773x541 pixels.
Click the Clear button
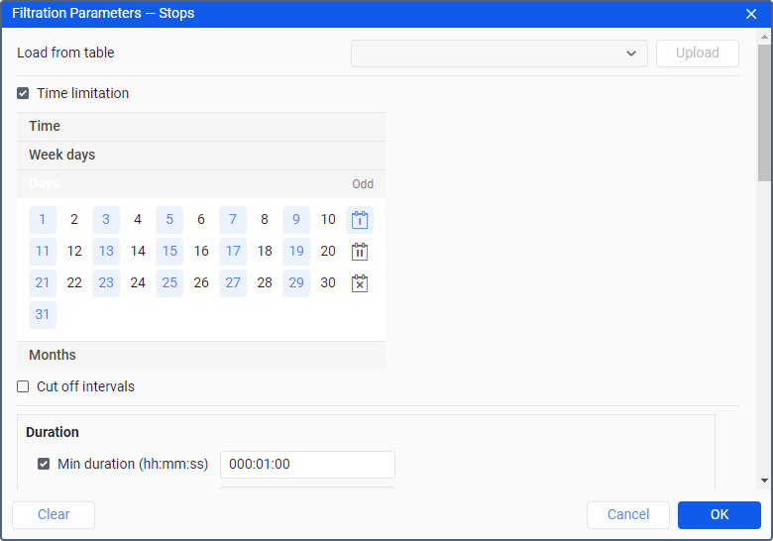[x=54, y=515]
